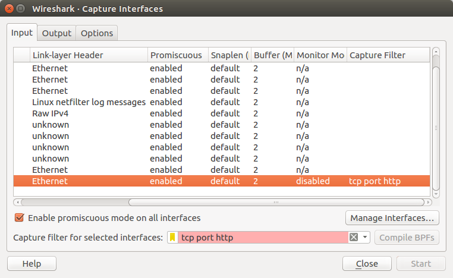Click the horizontal scrollbar thumb
The image size is (453, 278).
[276, 202]
